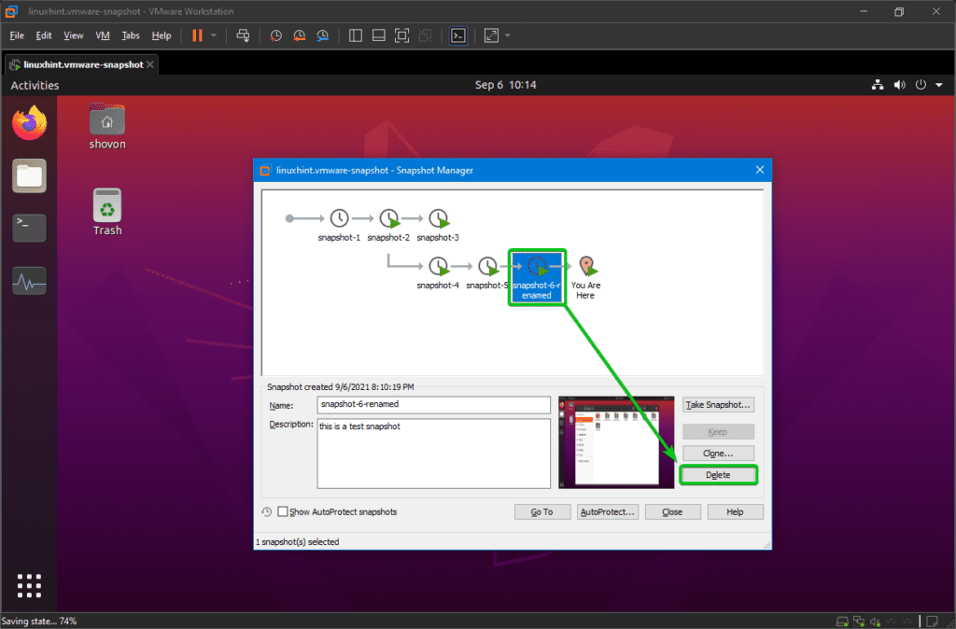Click the Take Snapshot... button
The height and width of the screenshot is (629, 956).
(718, 405)
